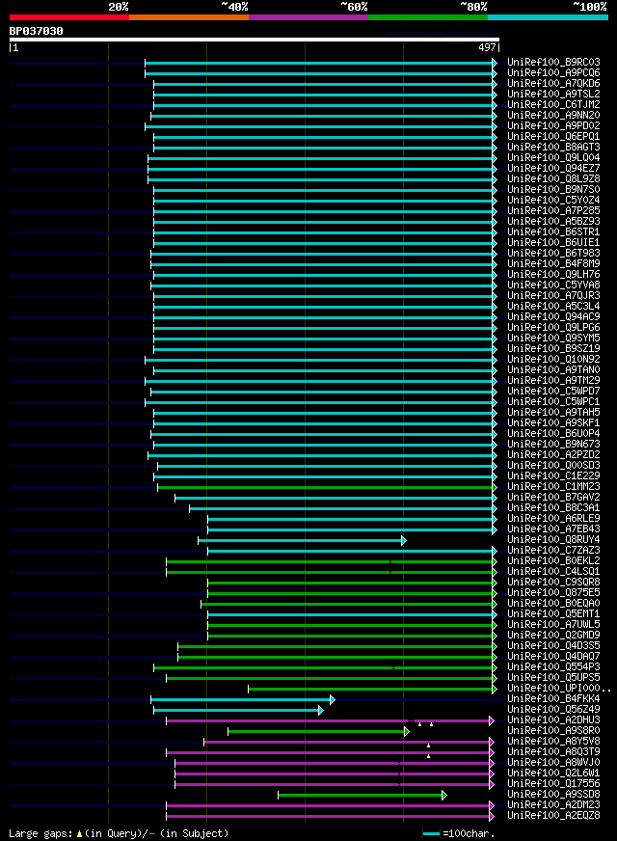Image resolution: width=617 pixels, height=841 pixels.
Task: Click the 497 end position number
Action: point(487,47)
